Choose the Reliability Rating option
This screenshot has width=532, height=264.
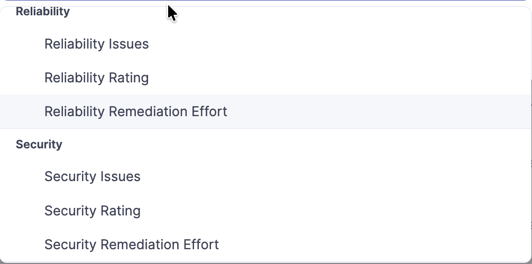(x=97, y=78)
